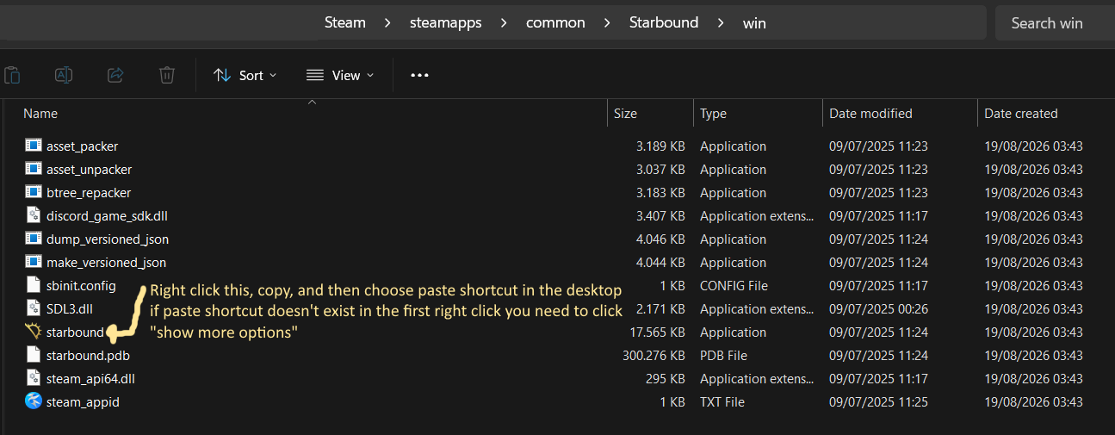Image resolution: width=1115 pixels, height=435 pixels.
Task: Click the 3.407 KB size value
Action: 660,216
